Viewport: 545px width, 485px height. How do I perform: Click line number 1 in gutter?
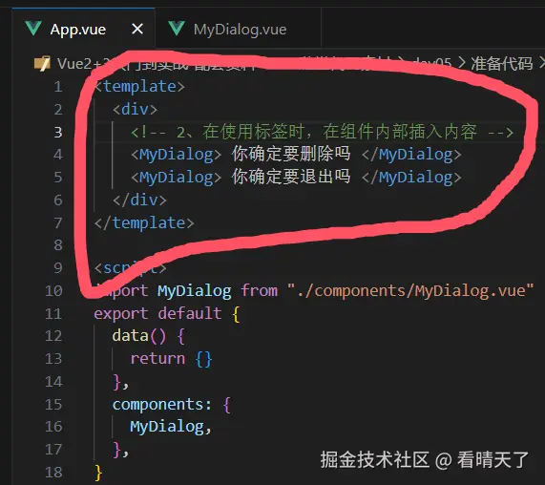click(x=58, y=87)
